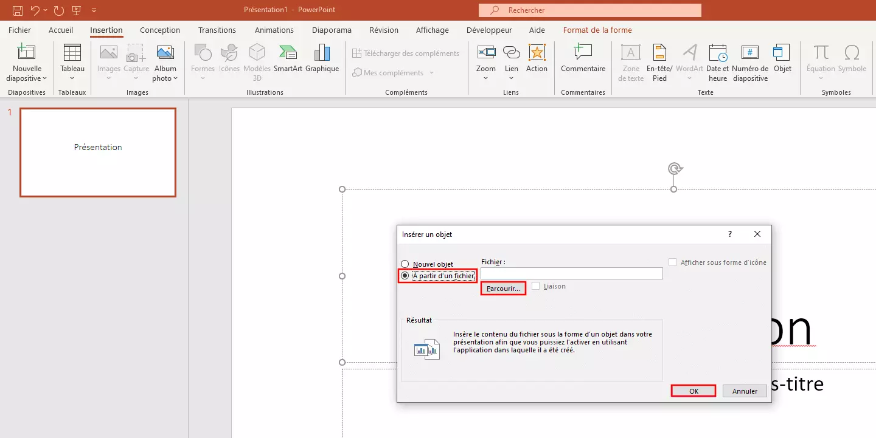Click the Numéro de diapositive icon
876x438 pixels.
[750, 53]
